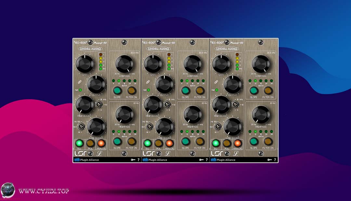Click highpass SLOPE button in left plugin

click(117, 141)
